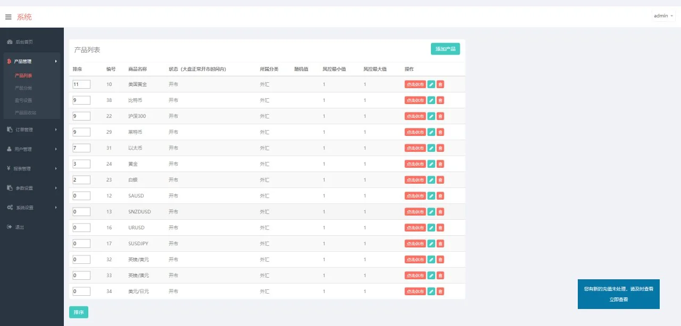This screenshot has height=326, width=681.
Task: Open the admin user dropdown
Action: 663,16
